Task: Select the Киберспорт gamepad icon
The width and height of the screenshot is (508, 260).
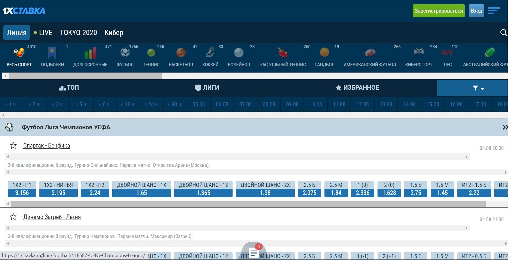Action: pyautogui.click(x=419, y=52)
